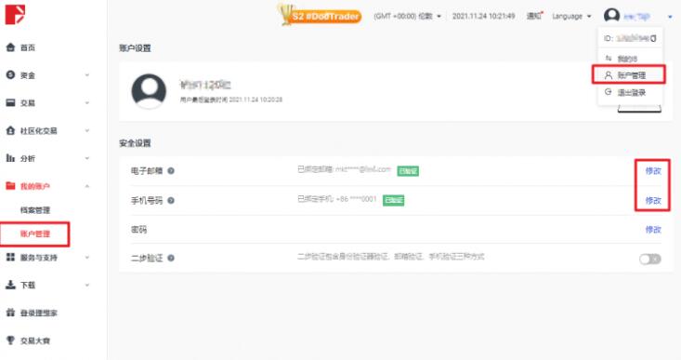Open the 通知 notifications in top bar
The image size is (681, 360).
pyautogui.click(x=534, y=16)
